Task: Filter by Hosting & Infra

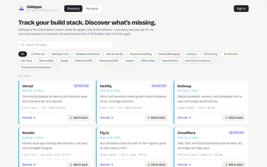Action: point(60,54)
